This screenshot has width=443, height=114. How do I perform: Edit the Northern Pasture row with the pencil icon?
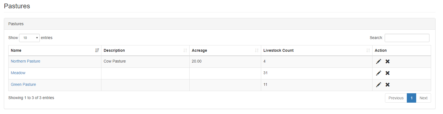[x=379, y=61]
